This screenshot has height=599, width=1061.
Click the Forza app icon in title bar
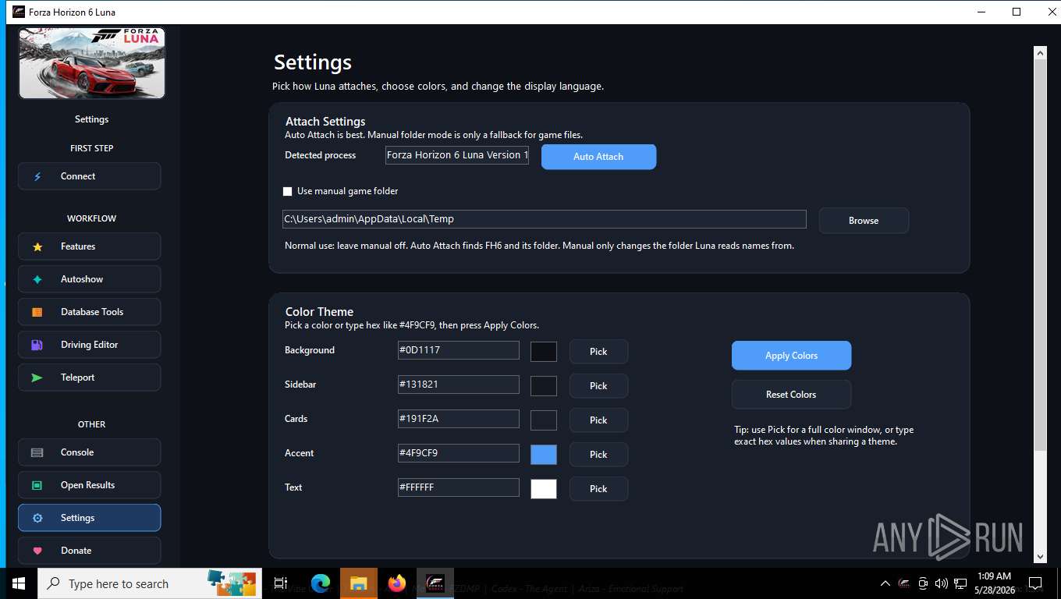(18, 12)
